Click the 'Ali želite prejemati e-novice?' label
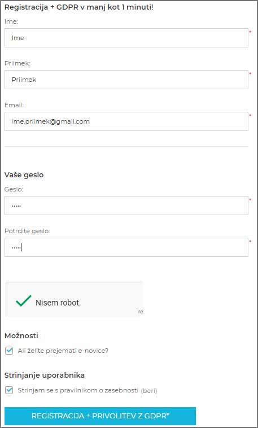258x428 pixels. point(63,351)
